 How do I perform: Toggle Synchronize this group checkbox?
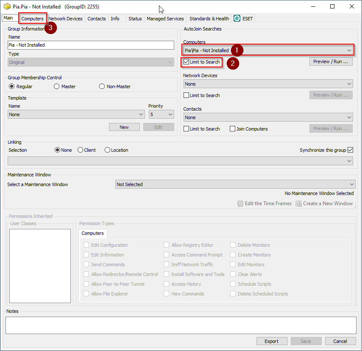click(x=350, y=150)
